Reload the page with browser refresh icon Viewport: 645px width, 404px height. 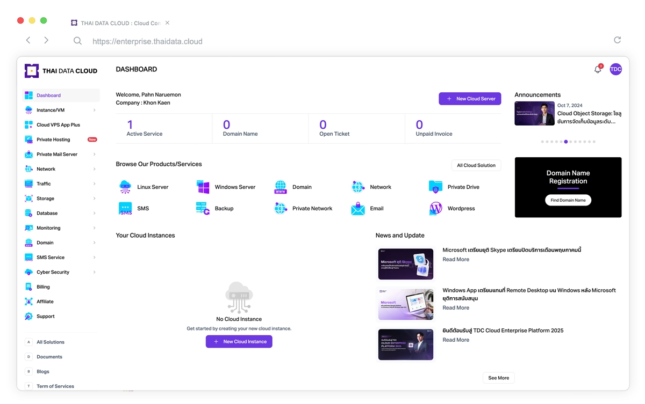click(x=617, y=40)
